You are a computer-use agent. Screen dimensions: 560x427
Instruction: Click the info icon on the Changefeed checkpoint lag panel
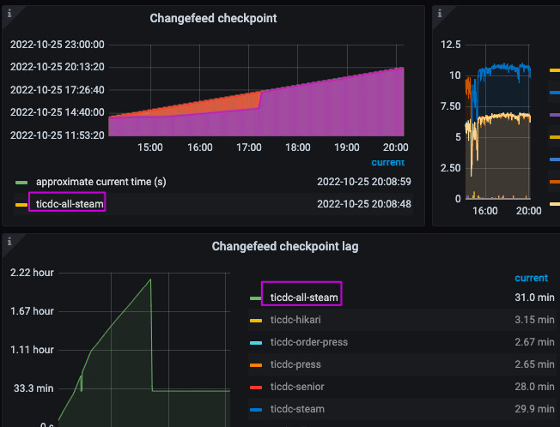9,241
